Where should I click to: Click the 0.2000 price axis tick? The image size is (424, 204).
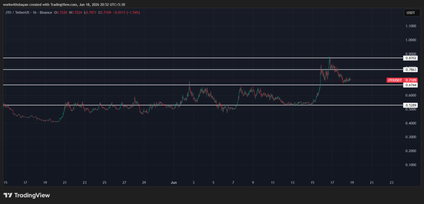410,151
